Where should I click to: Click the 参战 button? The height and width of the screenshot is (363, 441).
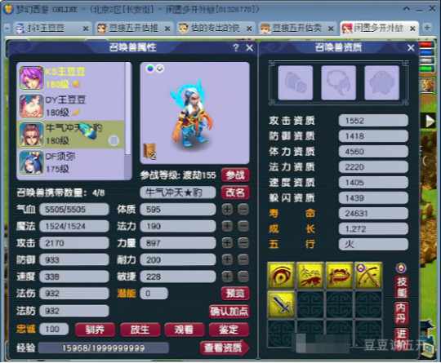[235, 175]
